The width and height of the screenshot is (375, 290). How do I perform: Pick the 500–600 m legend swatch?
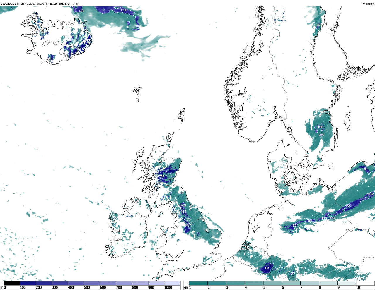(x=92, y=283)
